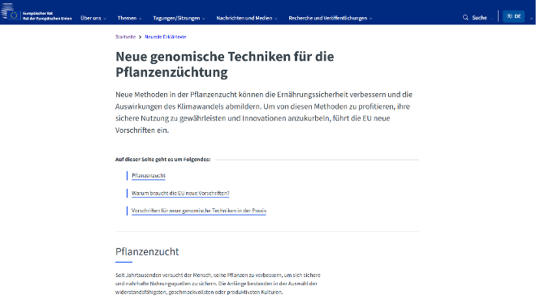Viewport: 536px width, 299px height.
Task: Click the Suche search label
Action: 479,18
